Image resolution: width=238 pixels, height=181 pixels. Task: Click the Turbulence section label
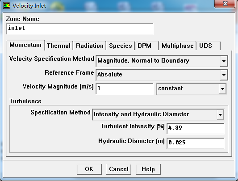point(25,101)
